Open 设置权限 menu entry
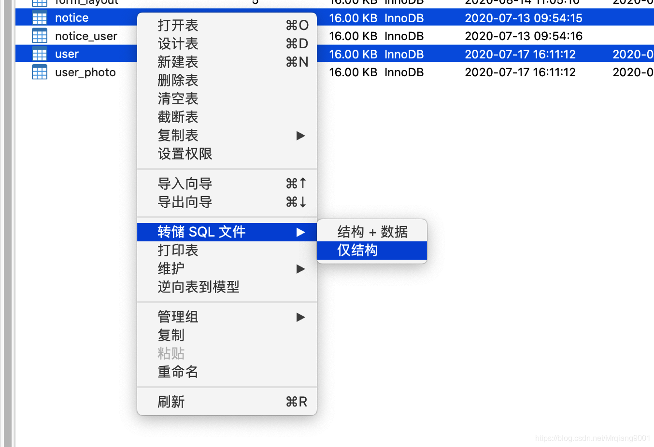This screenshot has height=447, width=654. click(227, 154)
